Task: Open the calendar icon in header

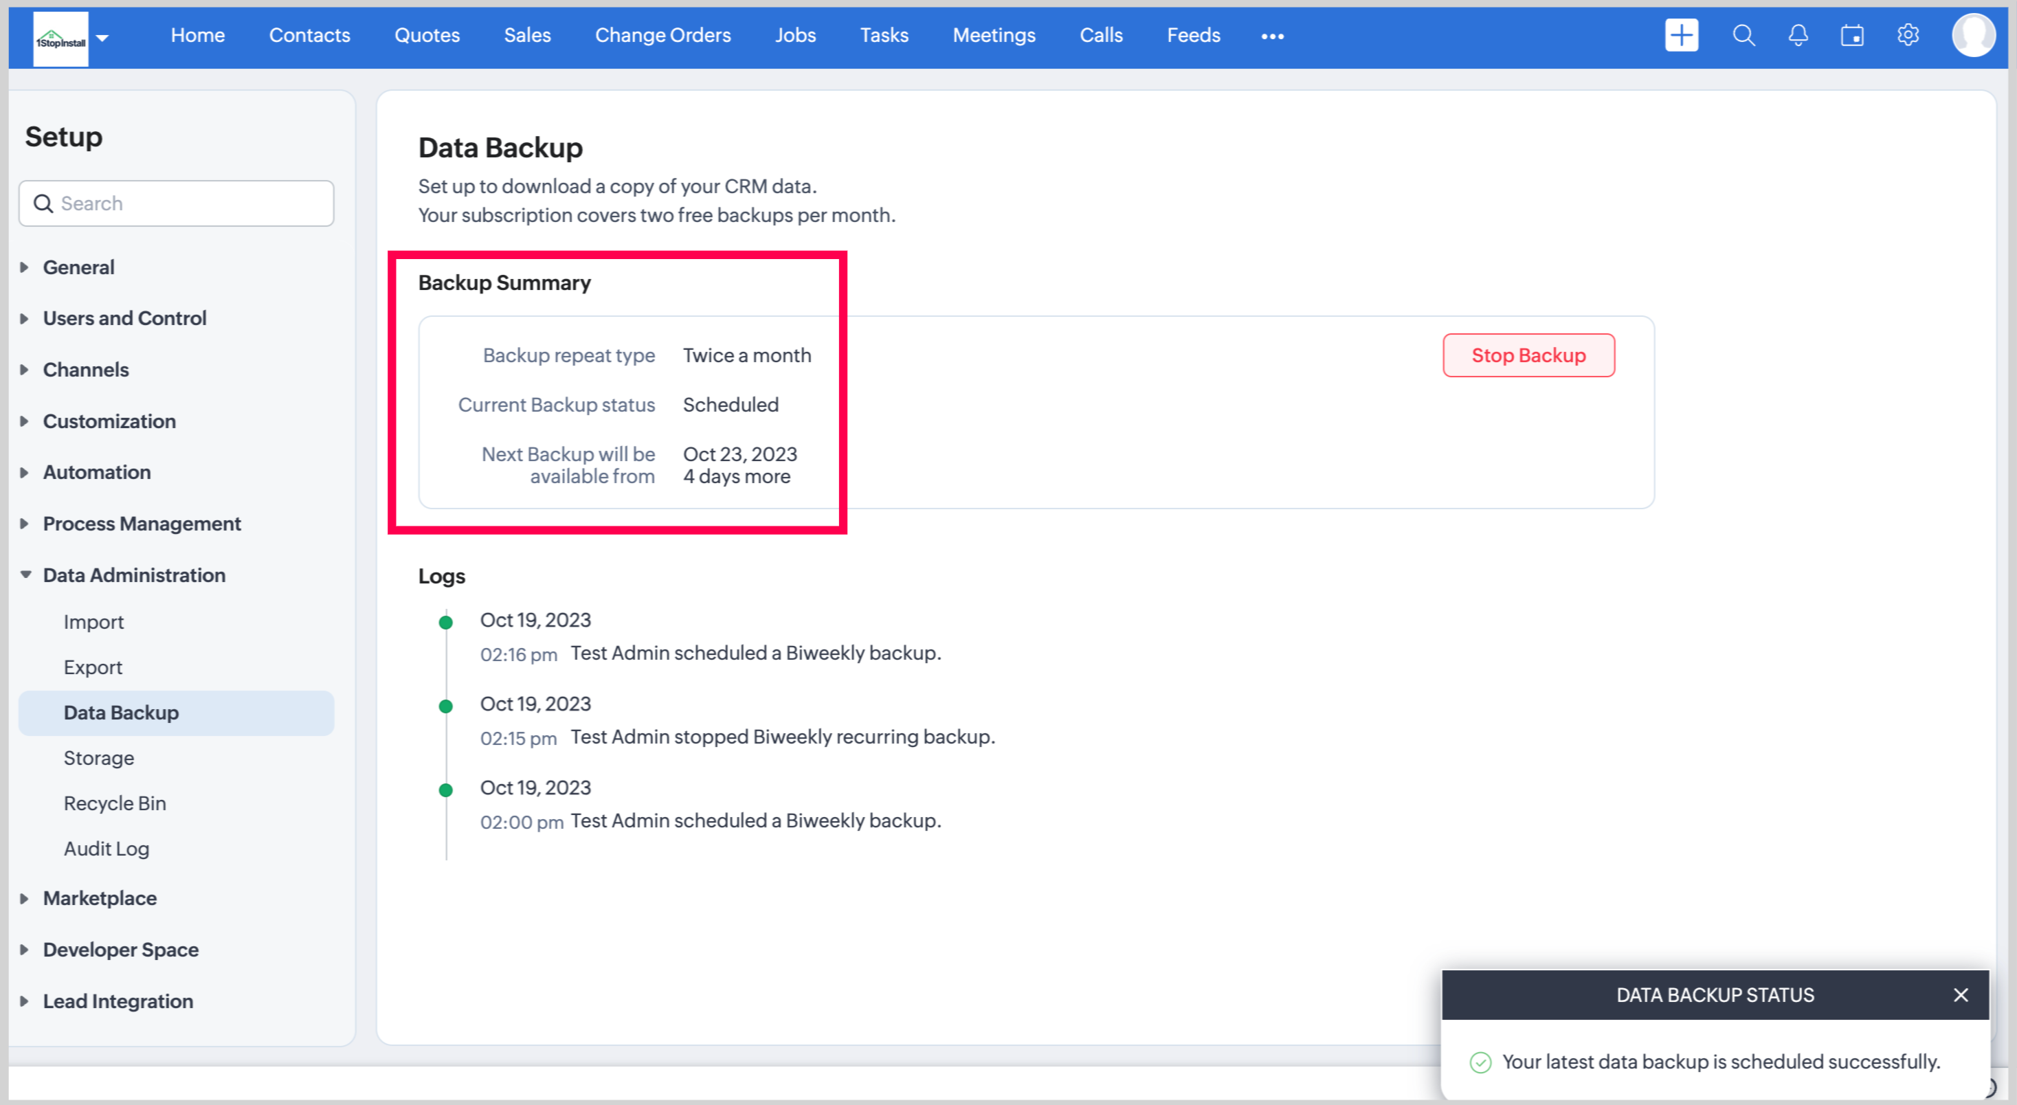Action: point(1852,35)
